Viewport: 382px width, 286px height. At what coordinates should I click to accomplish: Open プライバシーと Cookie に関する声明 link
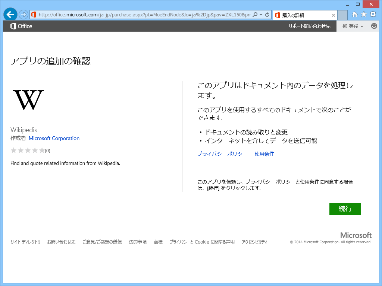[x=202, y=242]
